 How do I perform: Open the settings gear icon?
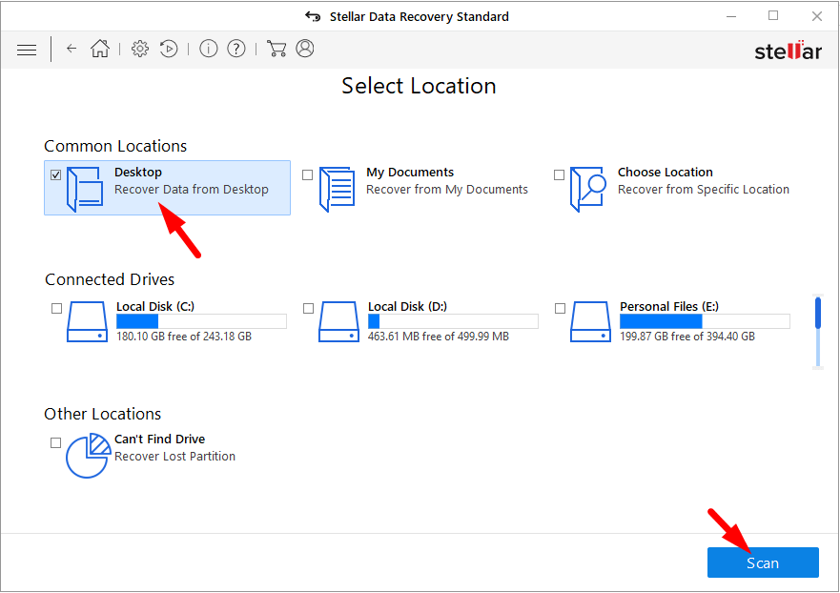(x=140, y=49)
